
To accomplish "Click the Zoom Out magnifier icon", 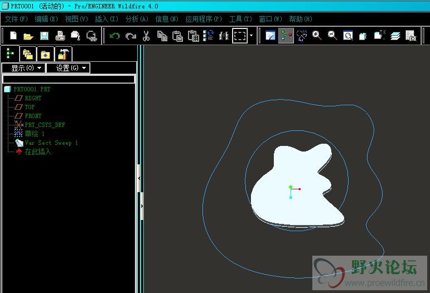I will coord(332,36).
